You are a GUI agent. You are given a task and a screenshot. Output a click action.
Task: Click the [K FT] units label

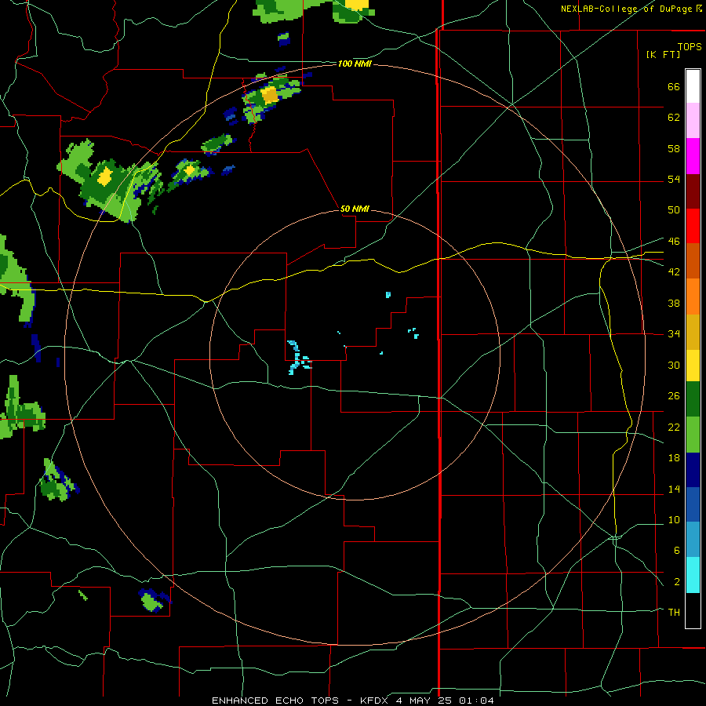[663, 54]
